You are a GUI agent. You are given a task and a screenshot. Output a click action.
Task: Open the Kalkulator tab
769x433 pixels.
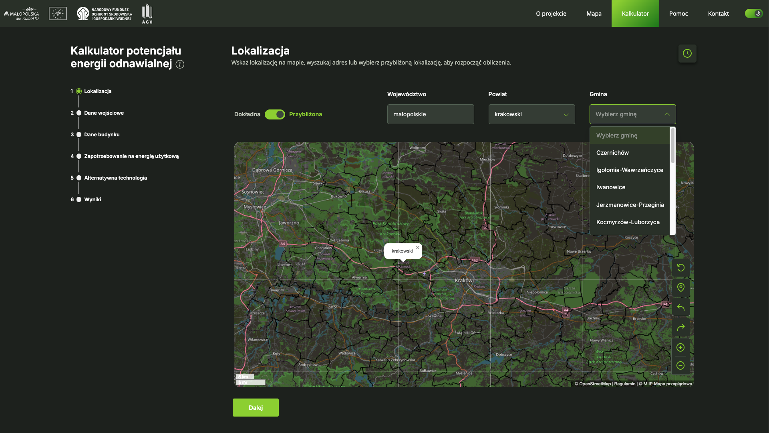tap(635, 14)
